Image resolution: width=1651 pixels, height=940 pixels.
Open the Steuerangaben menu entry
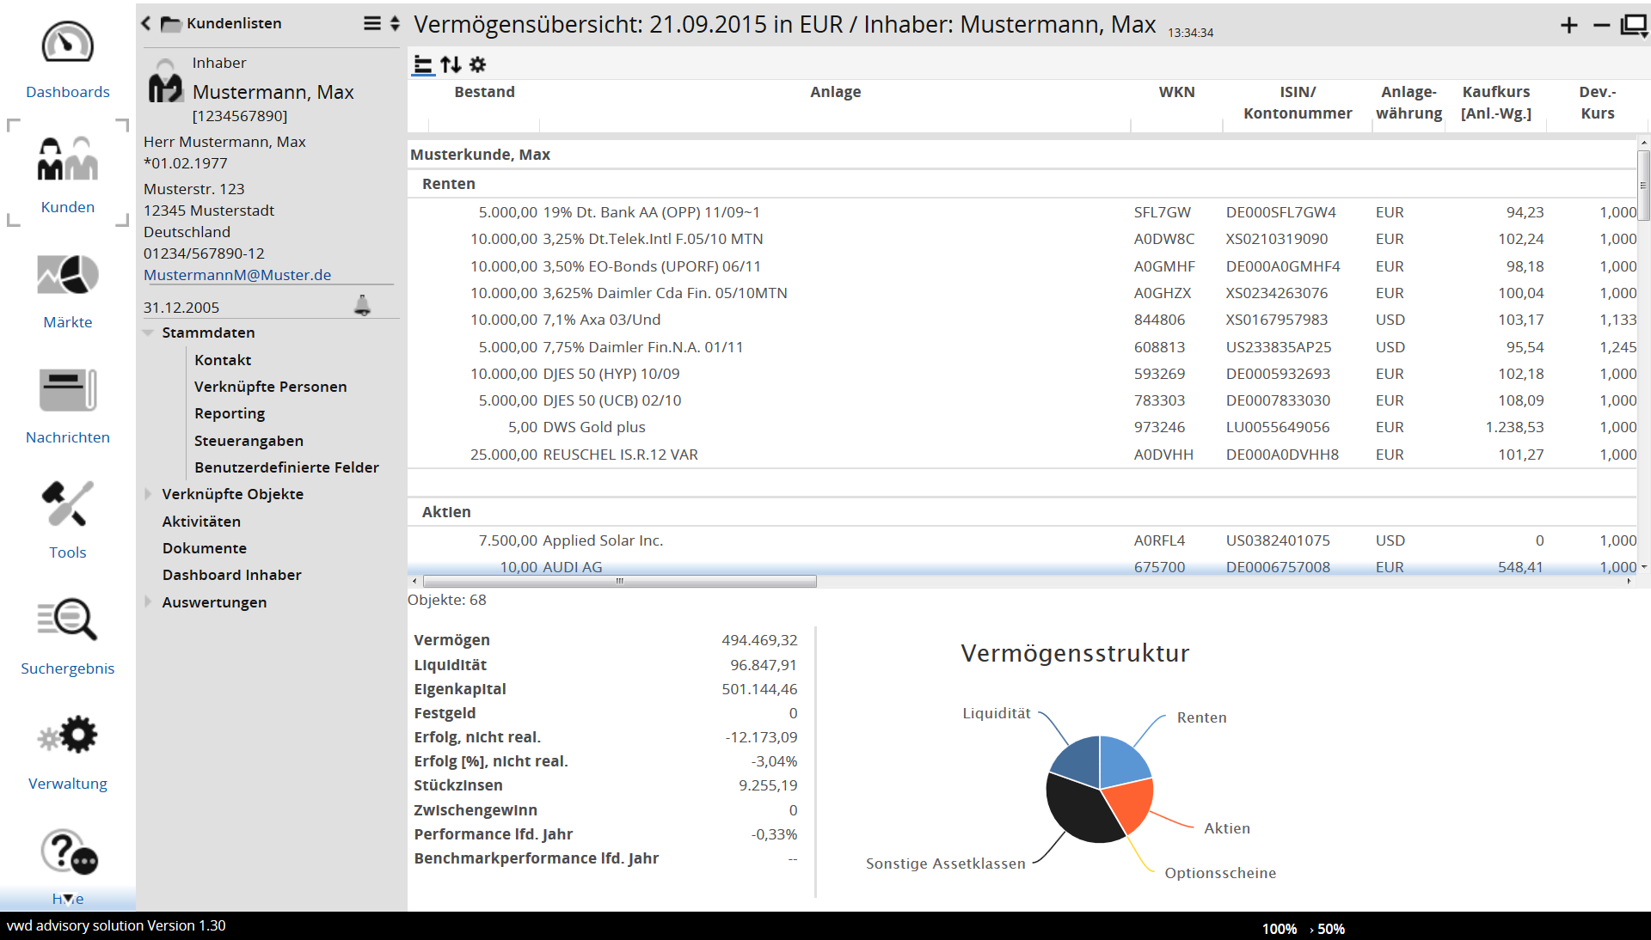point(249,441)
